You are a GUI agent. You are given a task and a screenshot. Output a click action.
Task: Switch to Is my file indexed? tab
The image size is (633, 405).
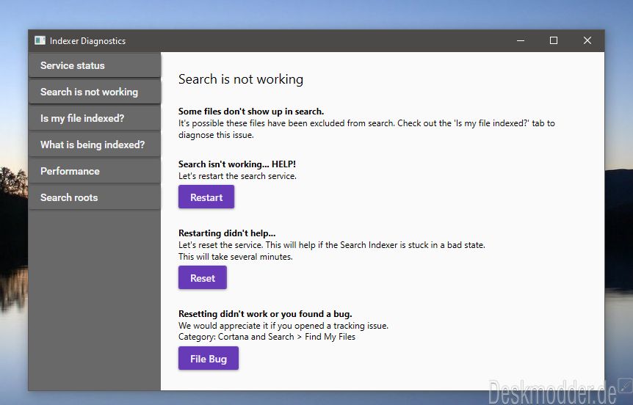pyautogui.click(x=94, y=118)
